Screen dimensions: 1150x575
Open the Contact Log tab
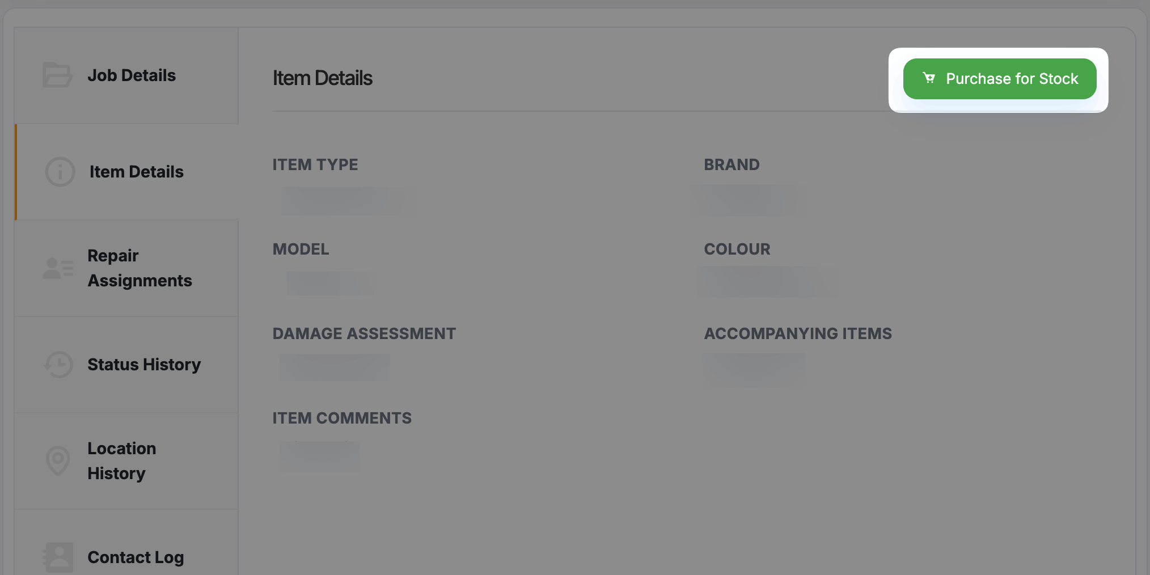(x=136, y=557)
